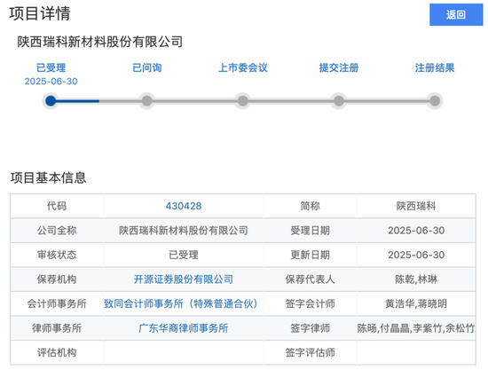Select the 注册结果 stage label
488x370 pixels.
click(435, 67)
